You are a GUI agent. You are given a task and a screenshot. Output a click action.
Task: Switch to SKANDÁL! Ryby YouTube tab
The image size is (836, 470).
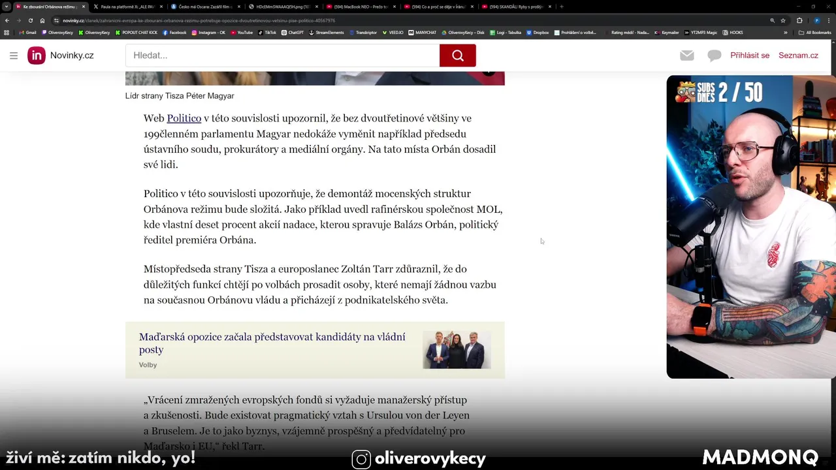click(x=516, y=7)
